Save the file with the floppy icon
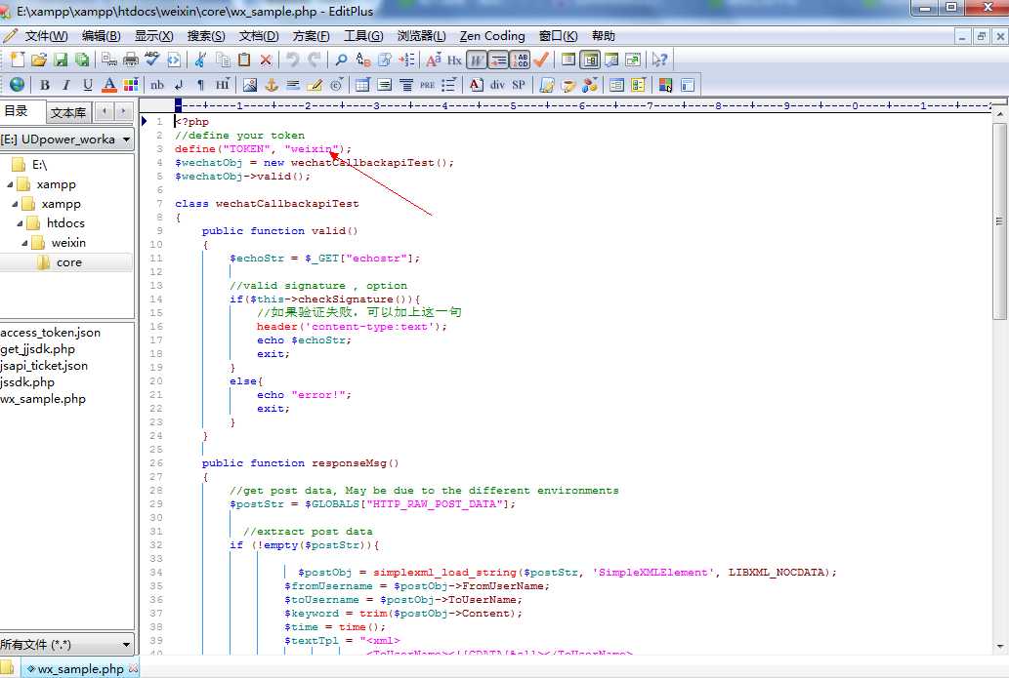1009x678 pixels. pos(61,60)
